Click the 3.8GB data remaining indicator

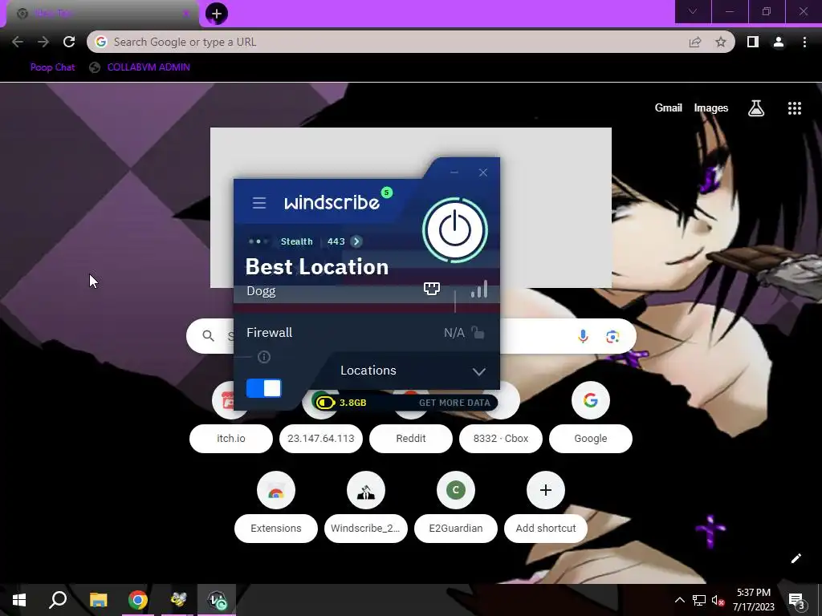click(341, 403)
